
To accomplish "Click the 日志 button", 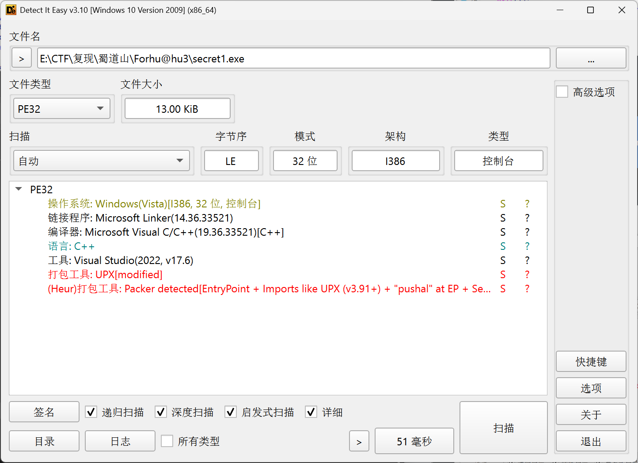I will click(120, 441).
